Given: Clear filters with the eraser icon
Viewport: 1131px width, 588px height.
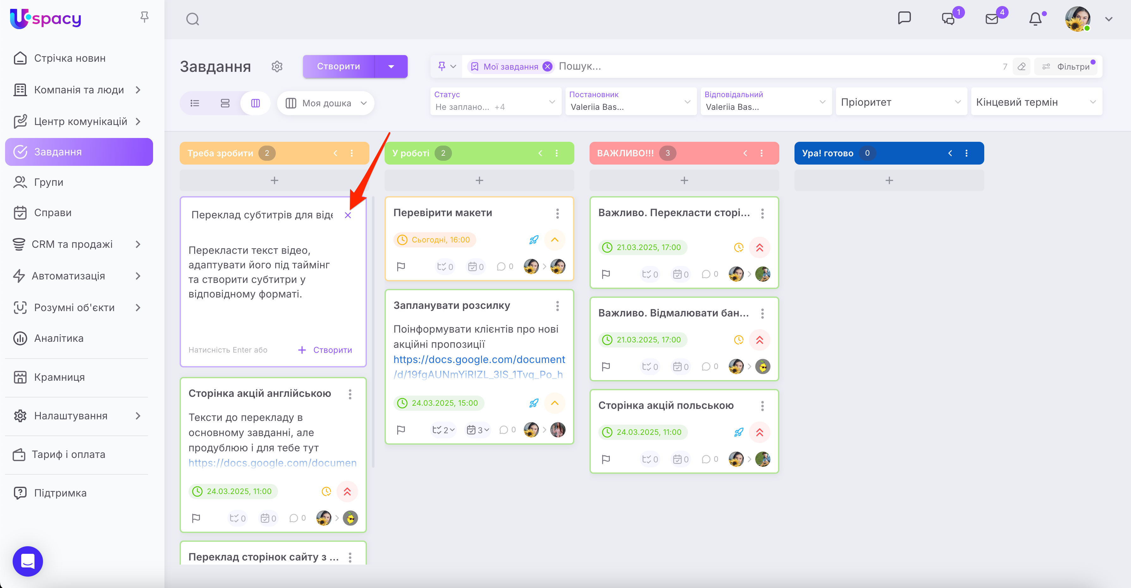Looking at the screenshot, I should pos(1021,67).
